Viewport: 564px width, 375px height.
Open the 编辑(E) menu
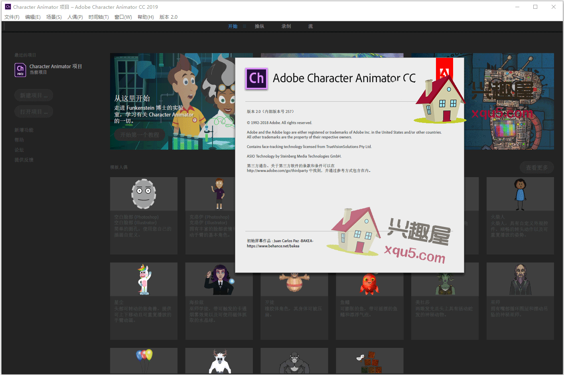[x=33, y=17]
